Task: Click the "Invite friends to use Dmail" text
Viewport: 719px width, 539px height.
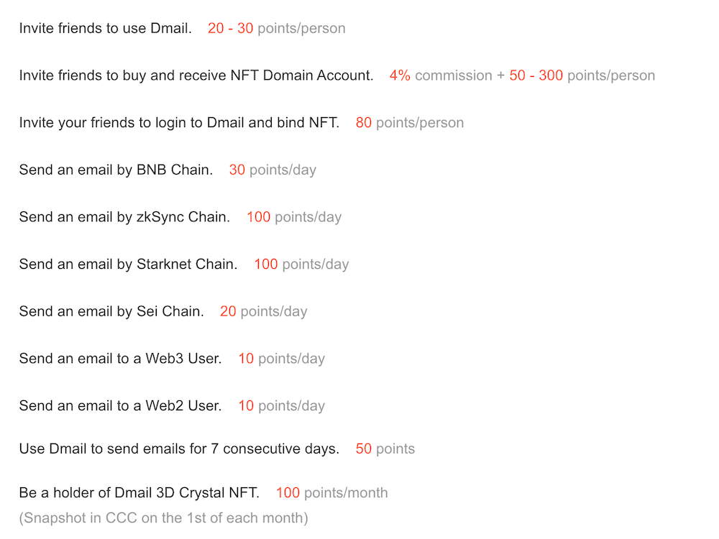Action: [105, 29]
